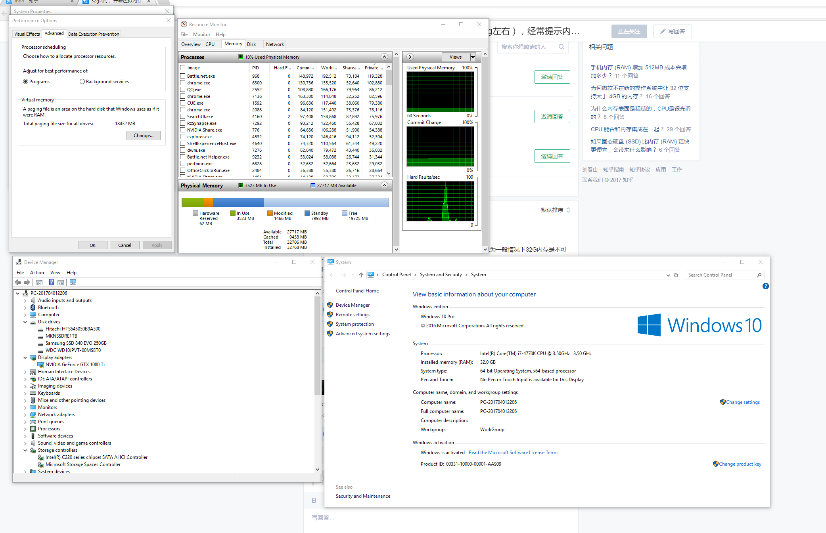
Task: Click Intel C220 SATA AHCI Controller icon
Action: pyautogui.click(x=40, y=457)
